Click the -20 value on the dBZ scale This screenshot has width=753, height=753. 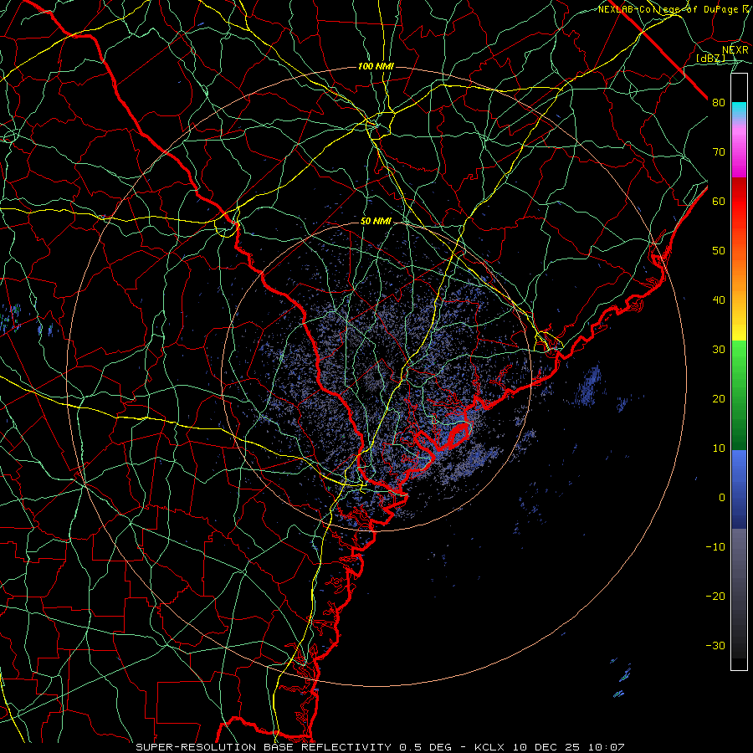pos(715,596)
